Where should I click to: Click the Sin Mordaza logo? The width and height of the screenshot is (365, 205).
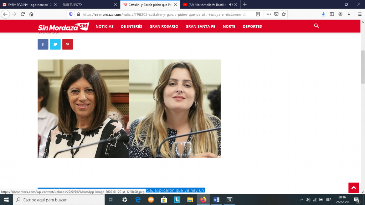pyautogui.click(x=63, y=27)
